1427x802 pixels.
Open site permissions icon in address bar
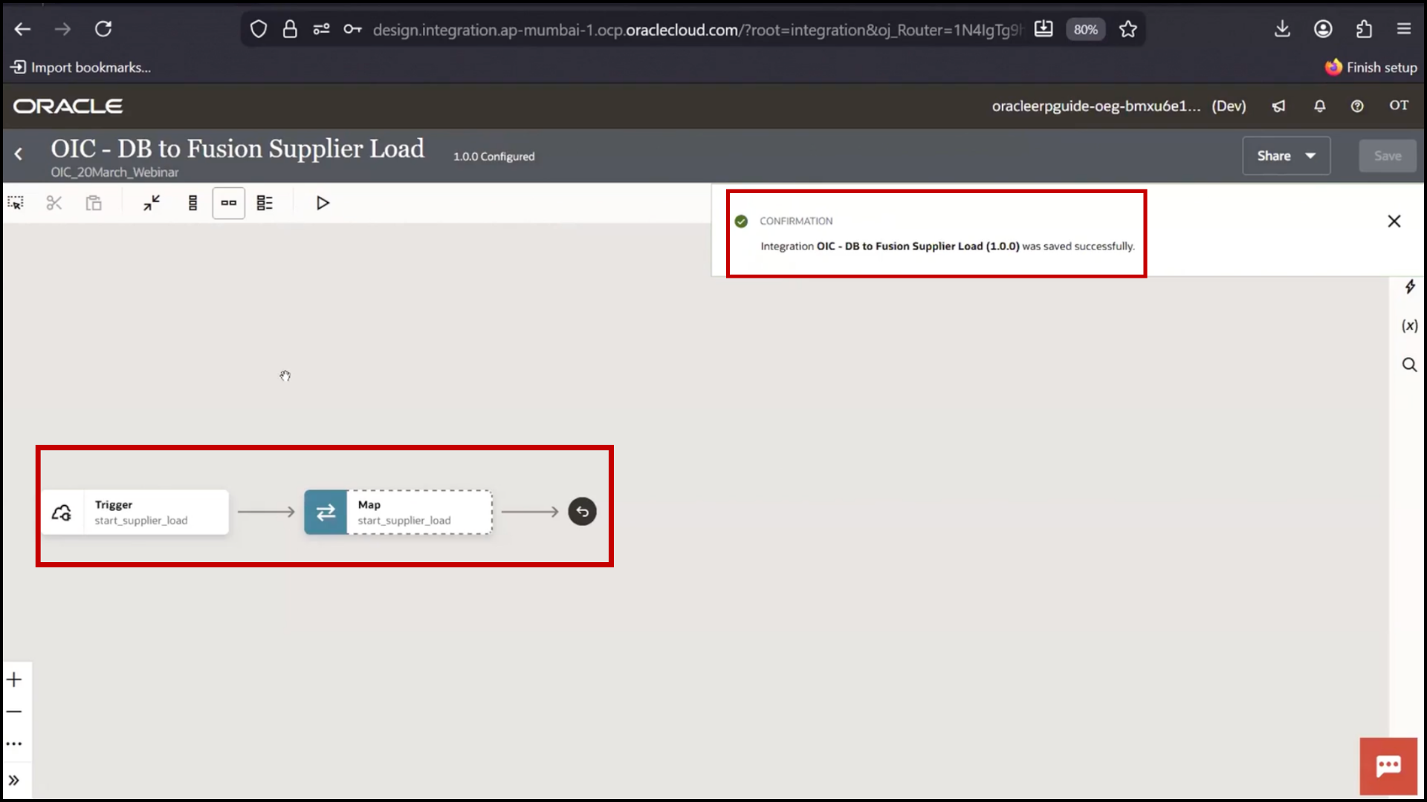pos(321,29)
